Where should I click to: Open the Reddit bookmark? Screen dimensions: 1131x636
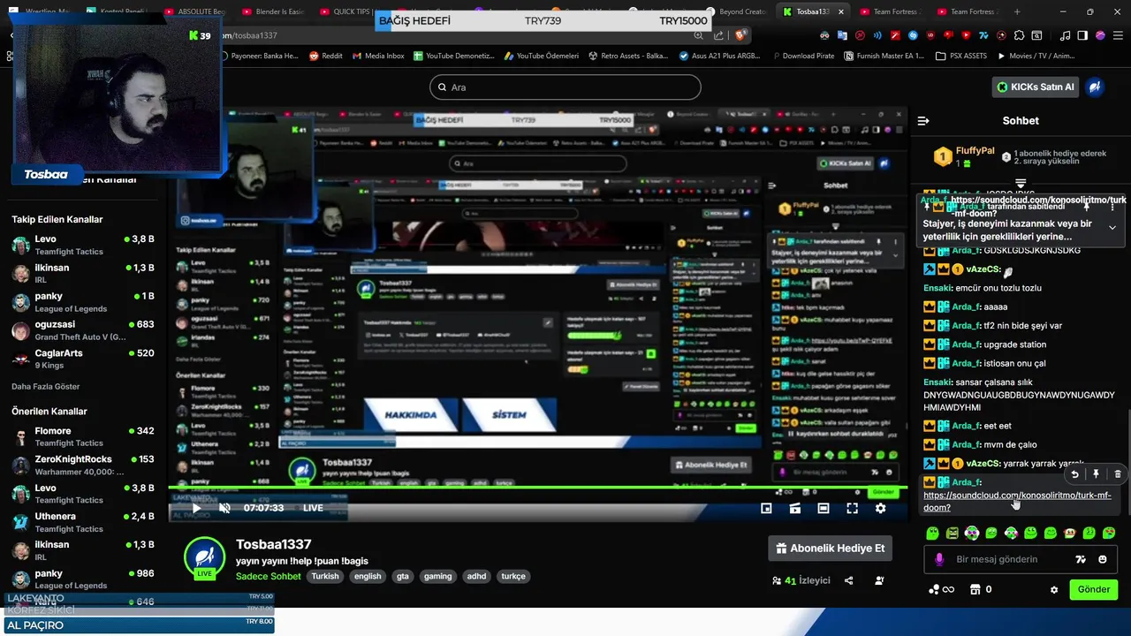point(325,56)
